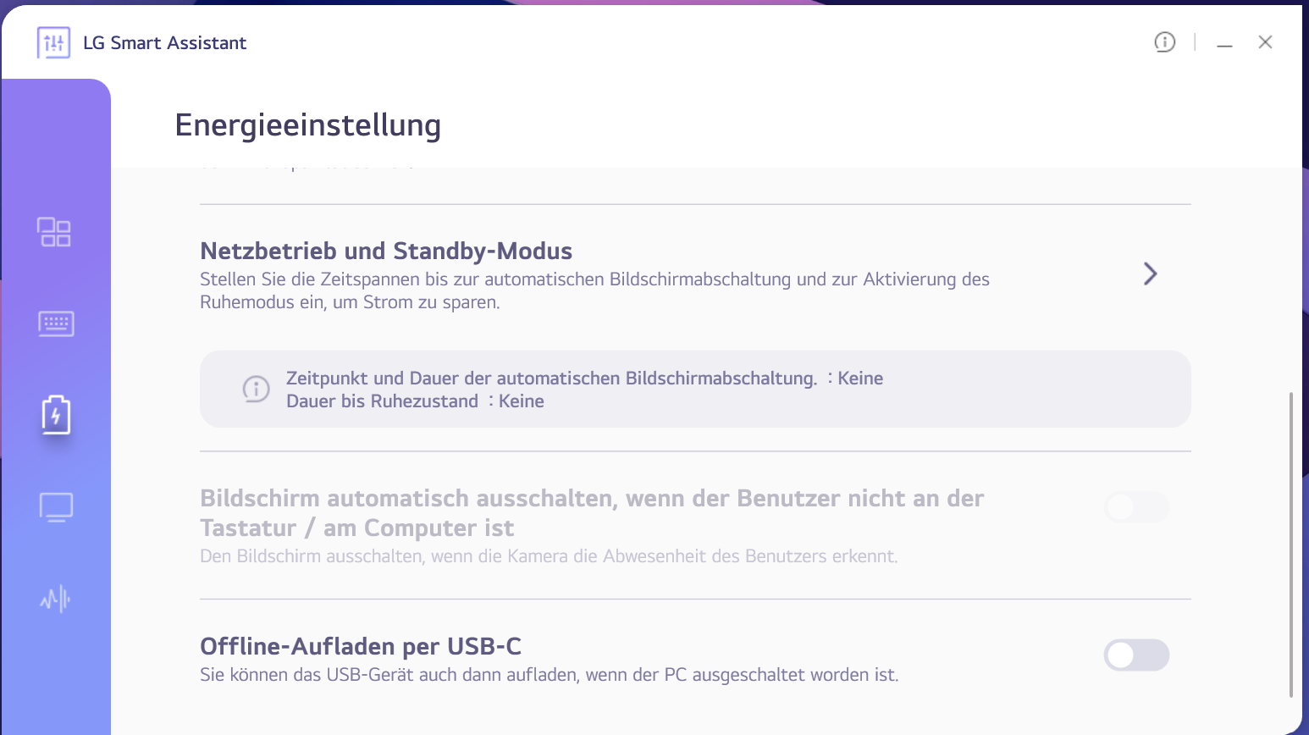Open the dashboard grid icon in sidebar
This screenshot has height=735, width=1309.
pyautogui.click(x=54, y=232)
